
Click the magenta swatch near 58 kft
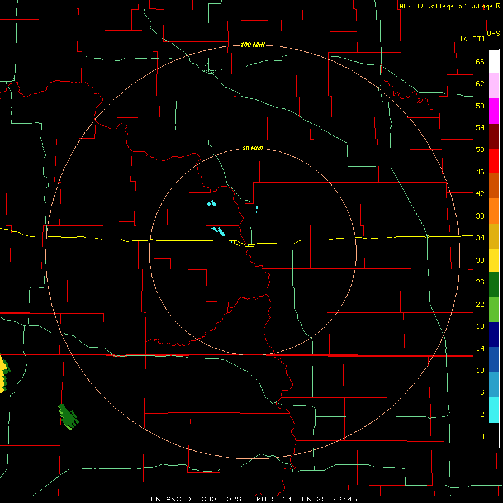493,111
